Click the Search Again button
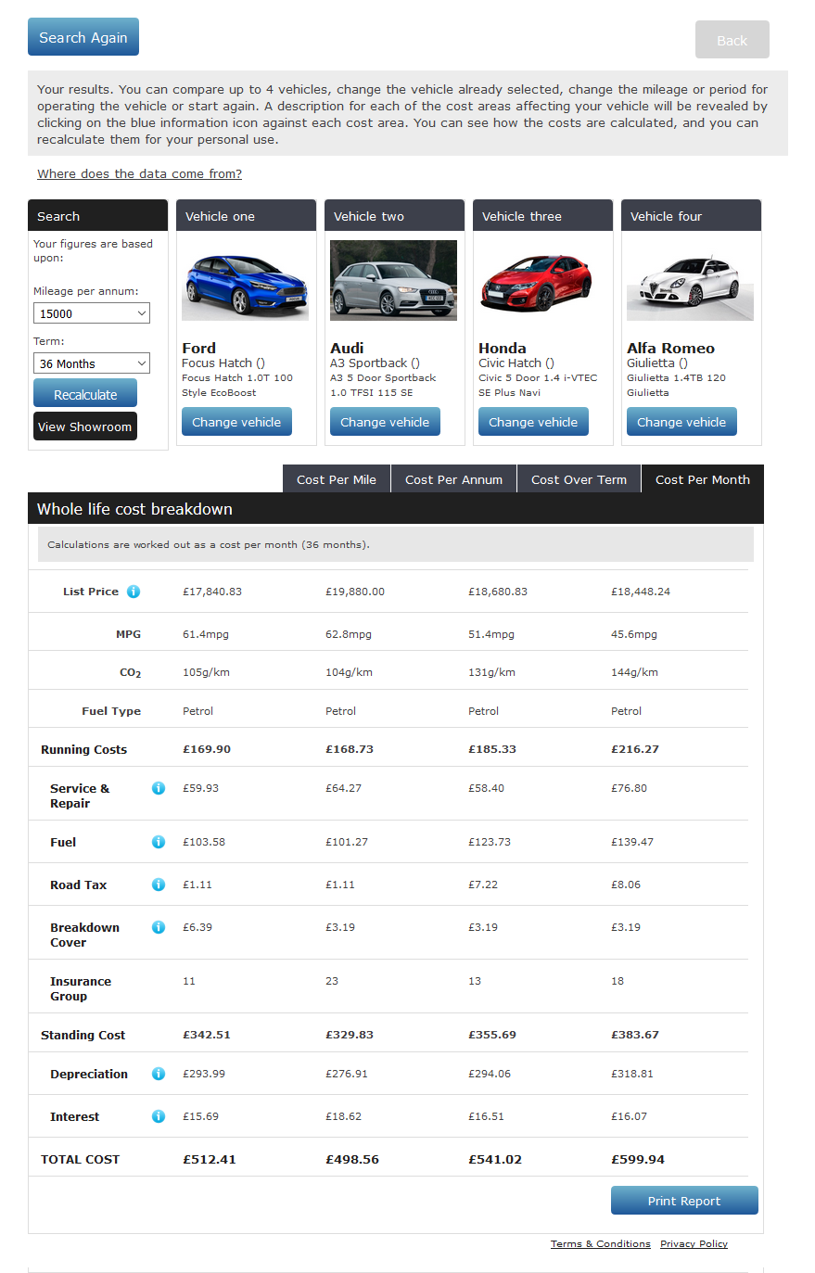The height and width of the screenshot is (1273, 815). pos(83,37)
